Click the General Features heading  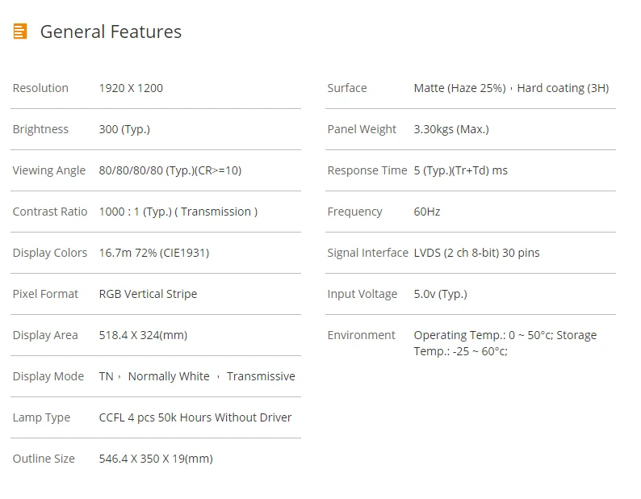111,32
